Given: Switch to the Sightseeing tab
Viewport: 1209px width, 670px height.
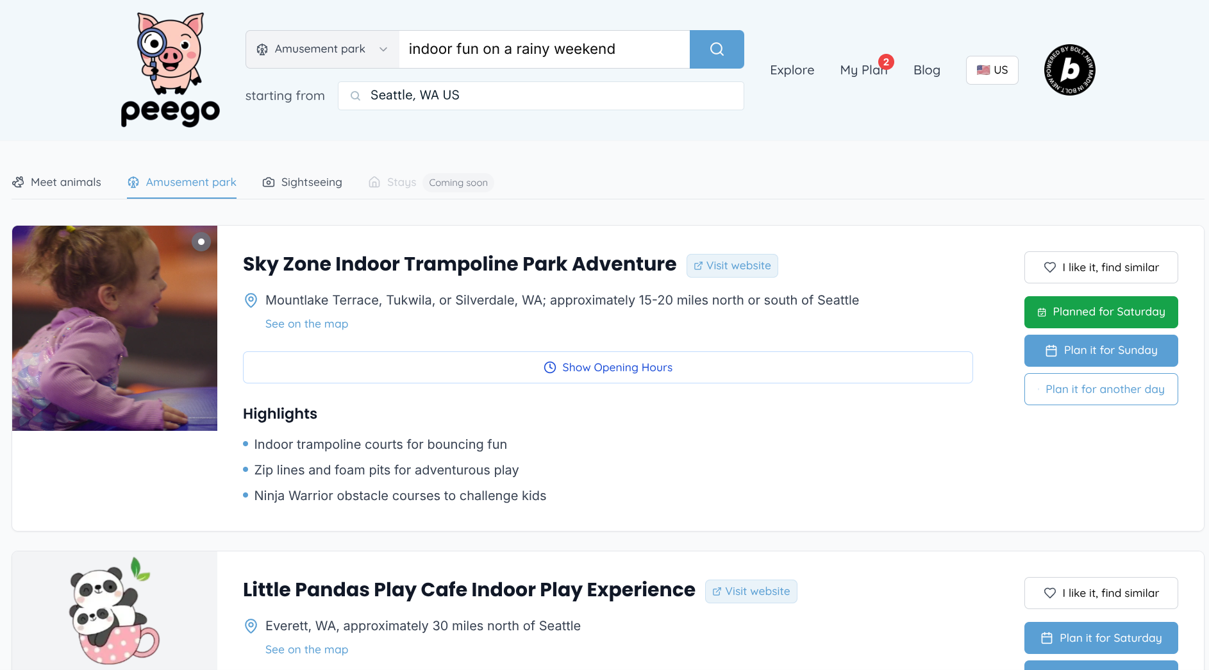Looking at the screenshot, I should tap(302, 182).
